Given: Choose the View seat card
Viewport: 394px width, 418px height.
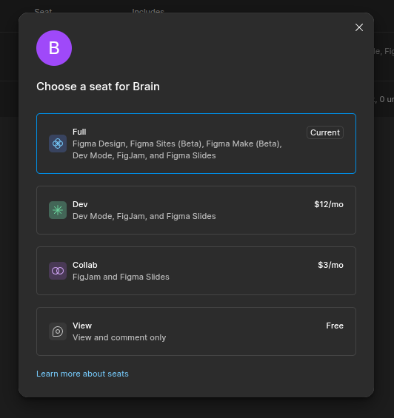Looking at the screenshot, I should tap(196, 331).
